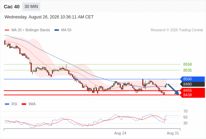Click the 30 MIN timeframe badge
206x139 pixels.
[31, 7]
